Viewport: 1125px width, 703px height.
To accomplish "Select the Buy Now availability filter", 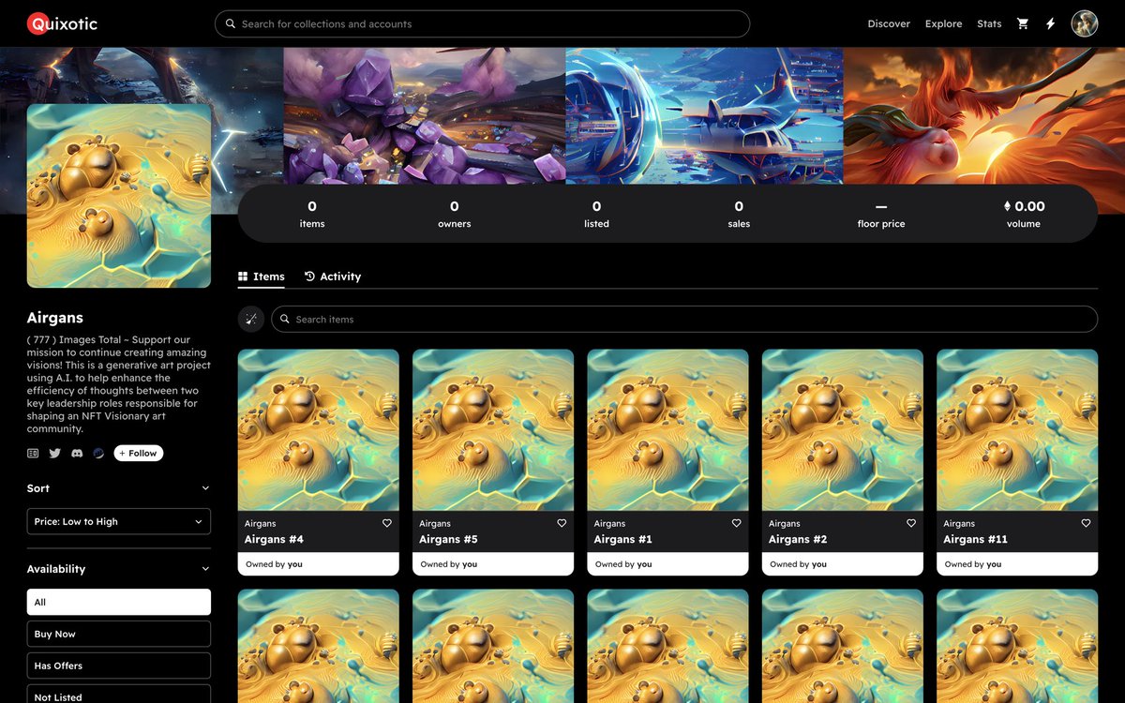I will point(119,634).
